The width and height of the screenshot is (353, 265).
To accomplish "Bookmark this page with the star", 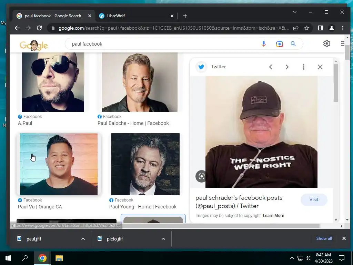I will point(306,28).
